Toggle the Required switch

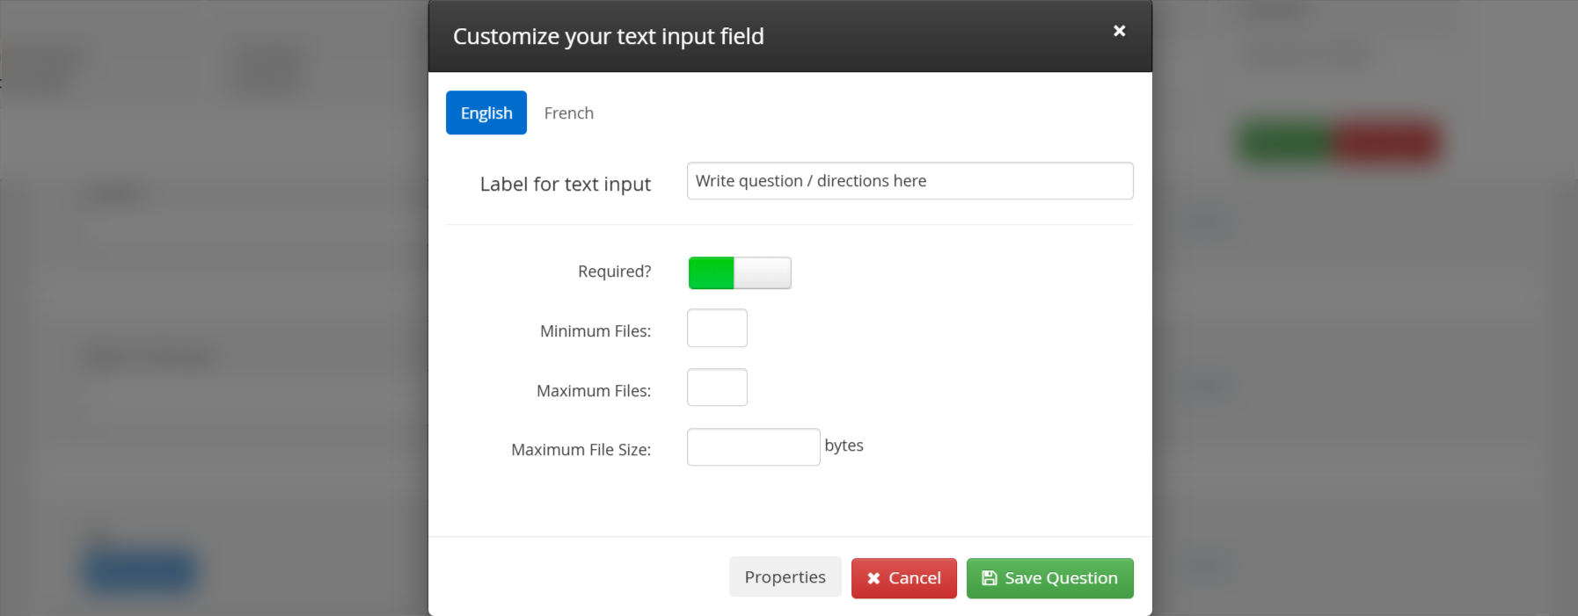coord(740,273)
